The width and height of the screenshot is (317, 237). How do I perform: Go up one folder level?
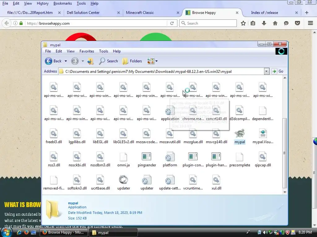click(x=90, y=61)
